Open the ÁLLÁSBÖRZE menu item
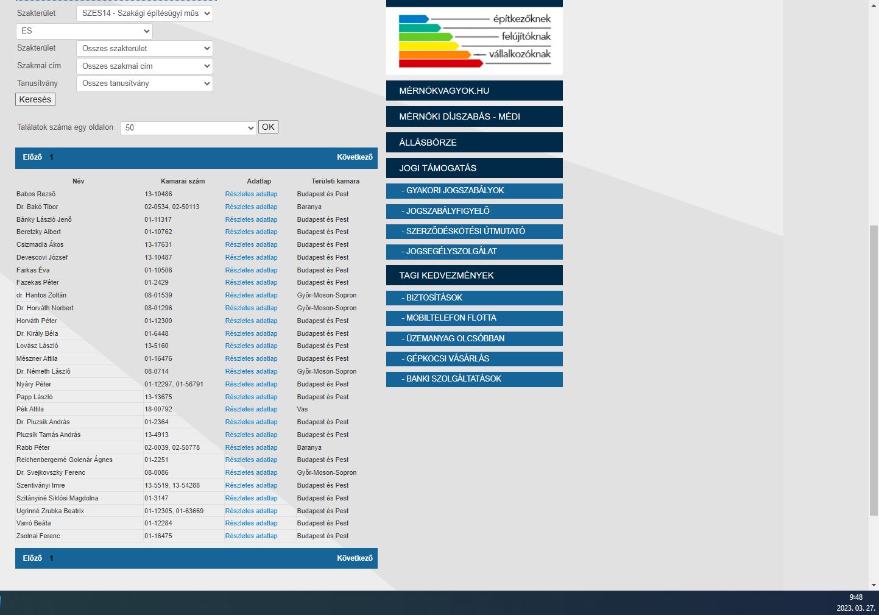 click(x=475, y=143)
